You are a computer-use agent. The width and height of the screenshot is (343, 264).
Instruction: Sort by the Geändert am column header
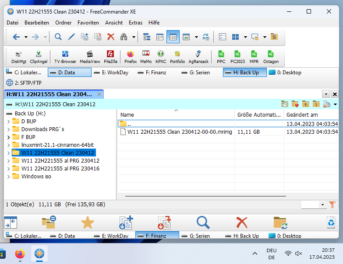point(311,115)
